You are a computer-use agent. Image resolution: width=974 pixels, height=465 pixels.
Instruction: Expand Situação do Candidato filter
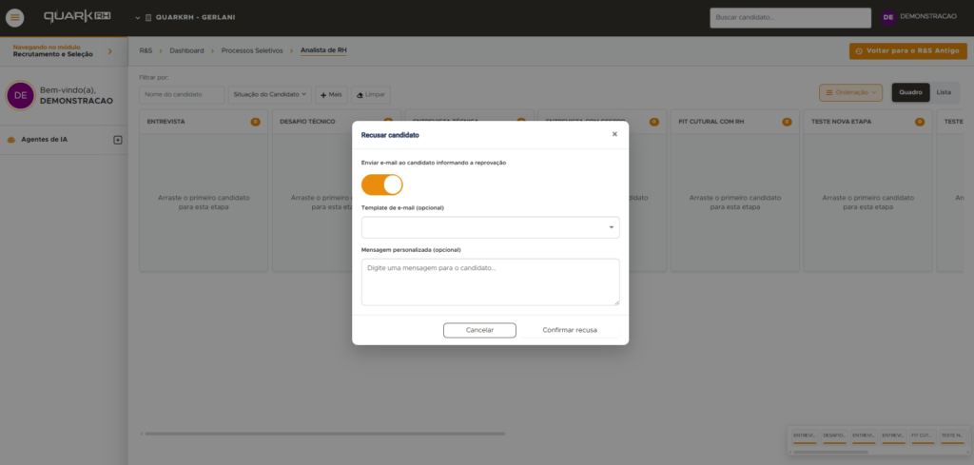269,94
